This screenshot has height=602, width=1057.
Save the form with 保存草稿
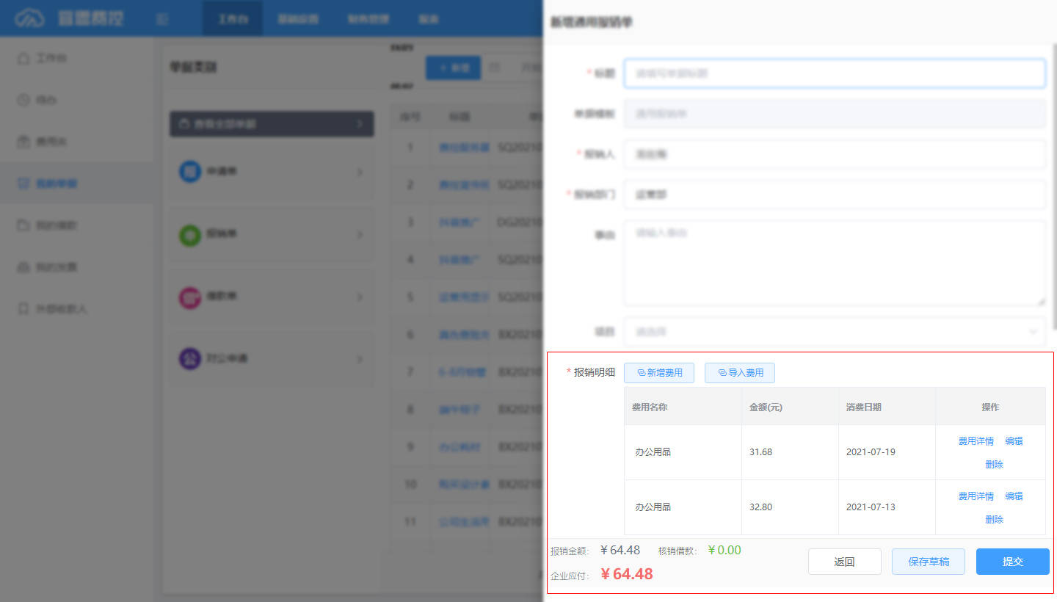[929, 562]
